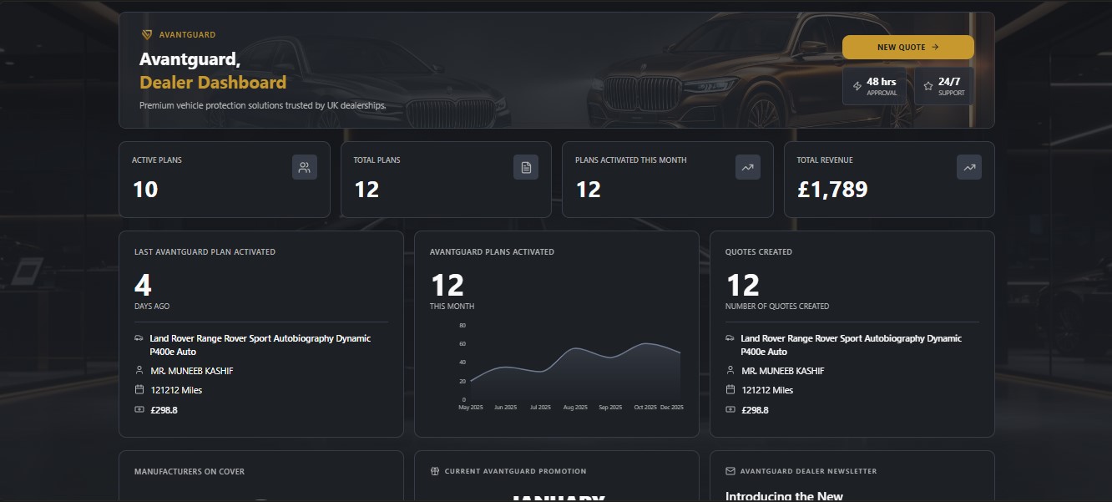Click the Avantguard shield logo icon

coord(147,35)
